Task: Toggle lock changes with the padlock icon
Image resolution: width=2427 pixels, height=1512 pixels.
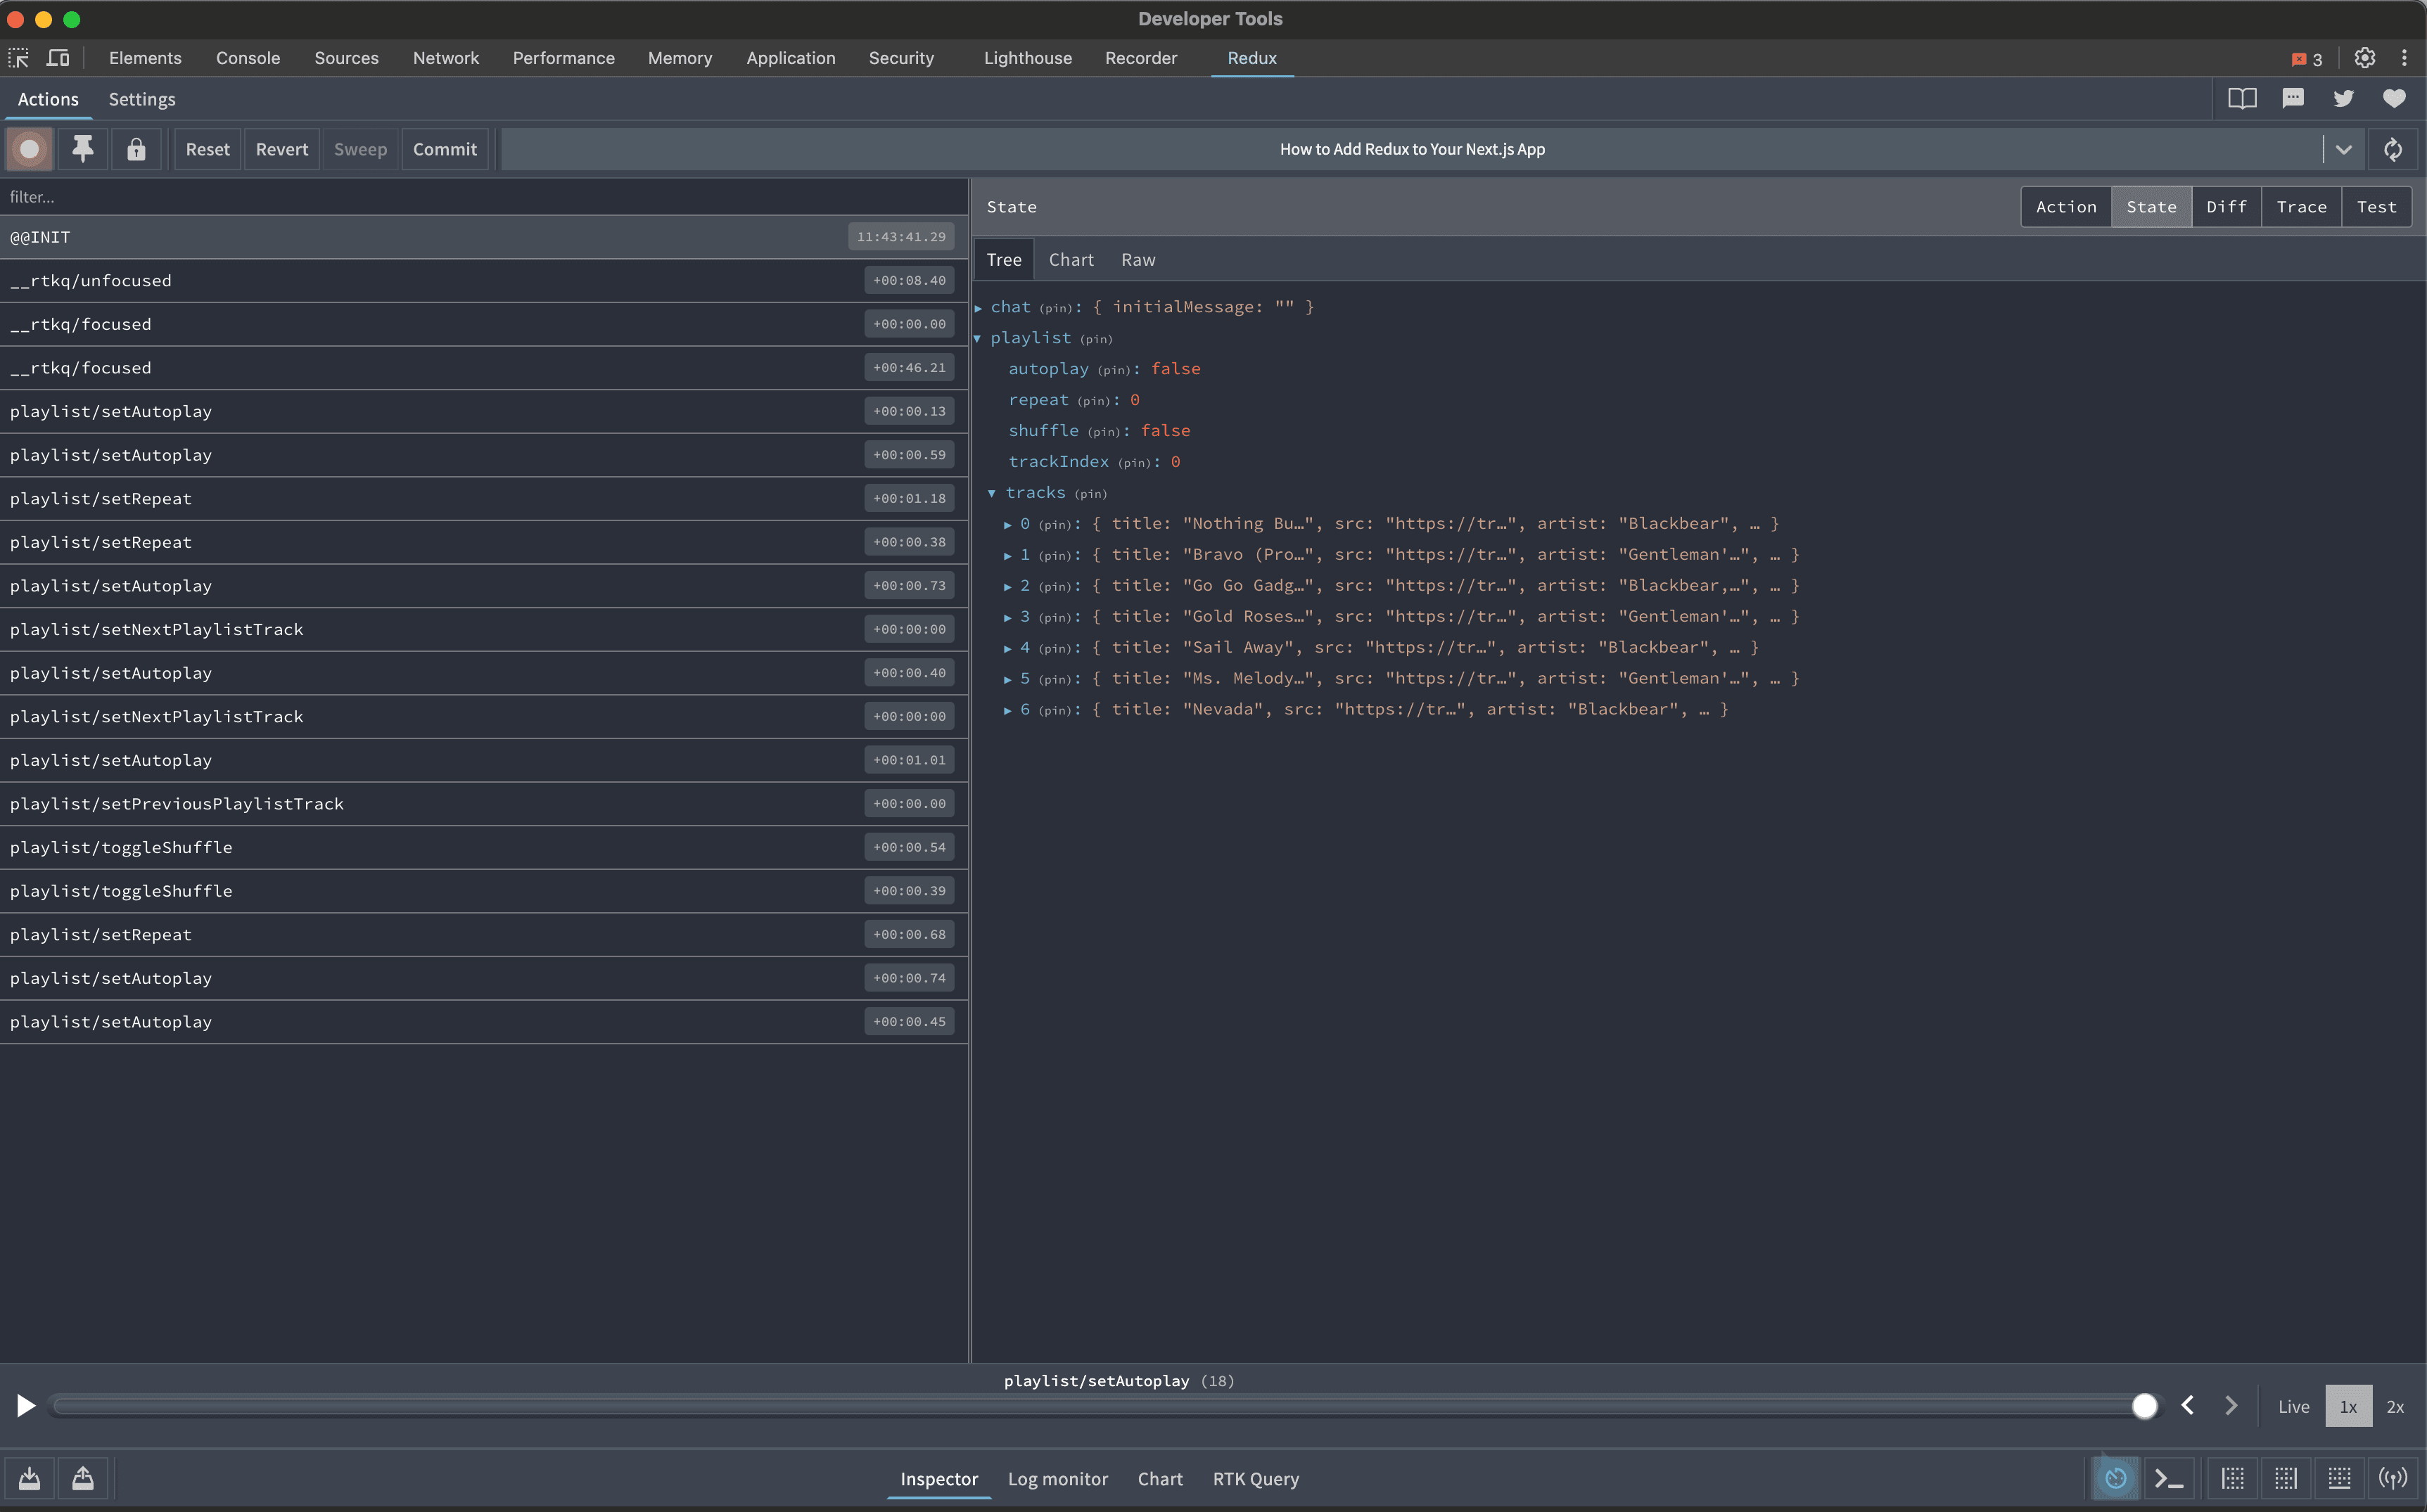Action: [136, 148]
